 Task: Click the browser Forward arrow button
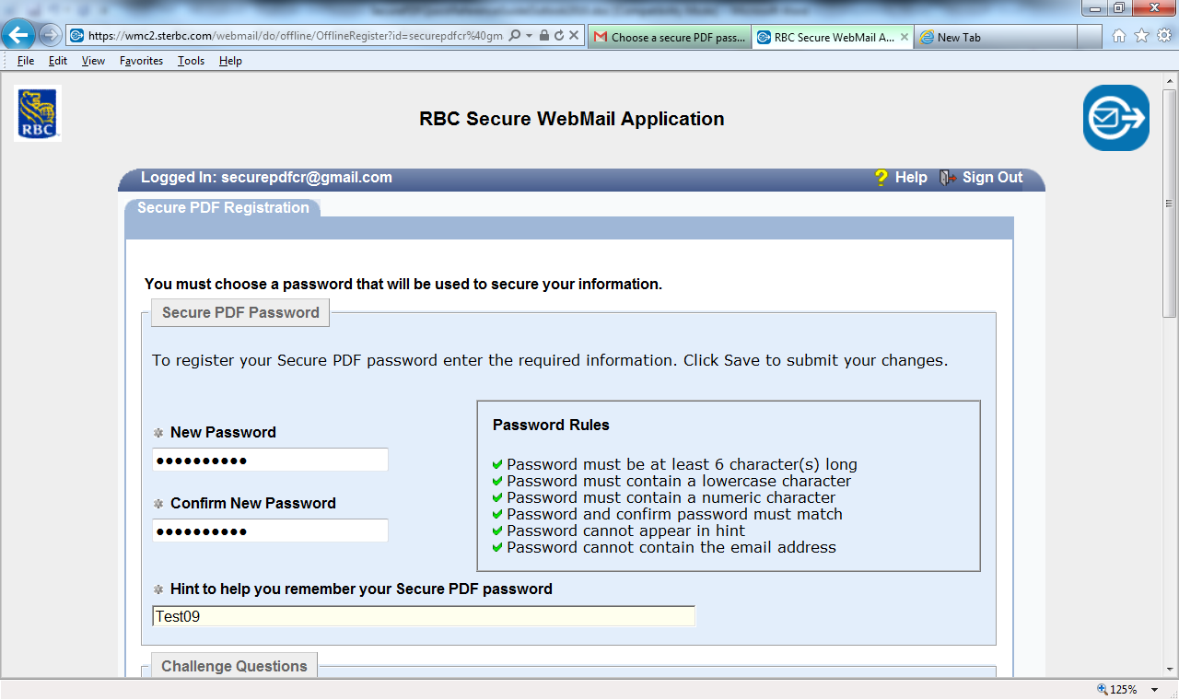click(50, 36)
